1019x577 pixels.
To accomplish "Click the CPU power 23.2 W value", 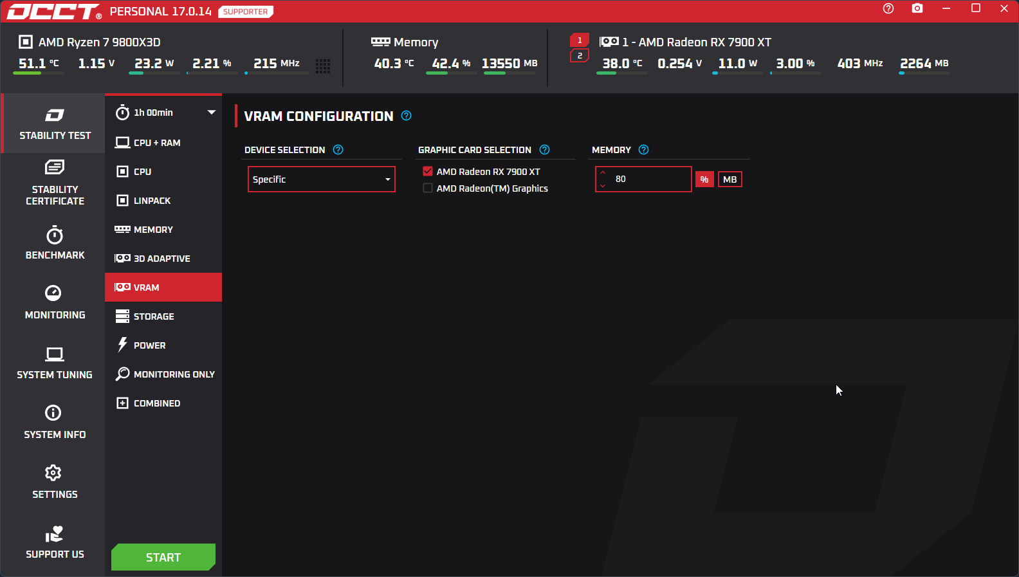I will 154,63.
